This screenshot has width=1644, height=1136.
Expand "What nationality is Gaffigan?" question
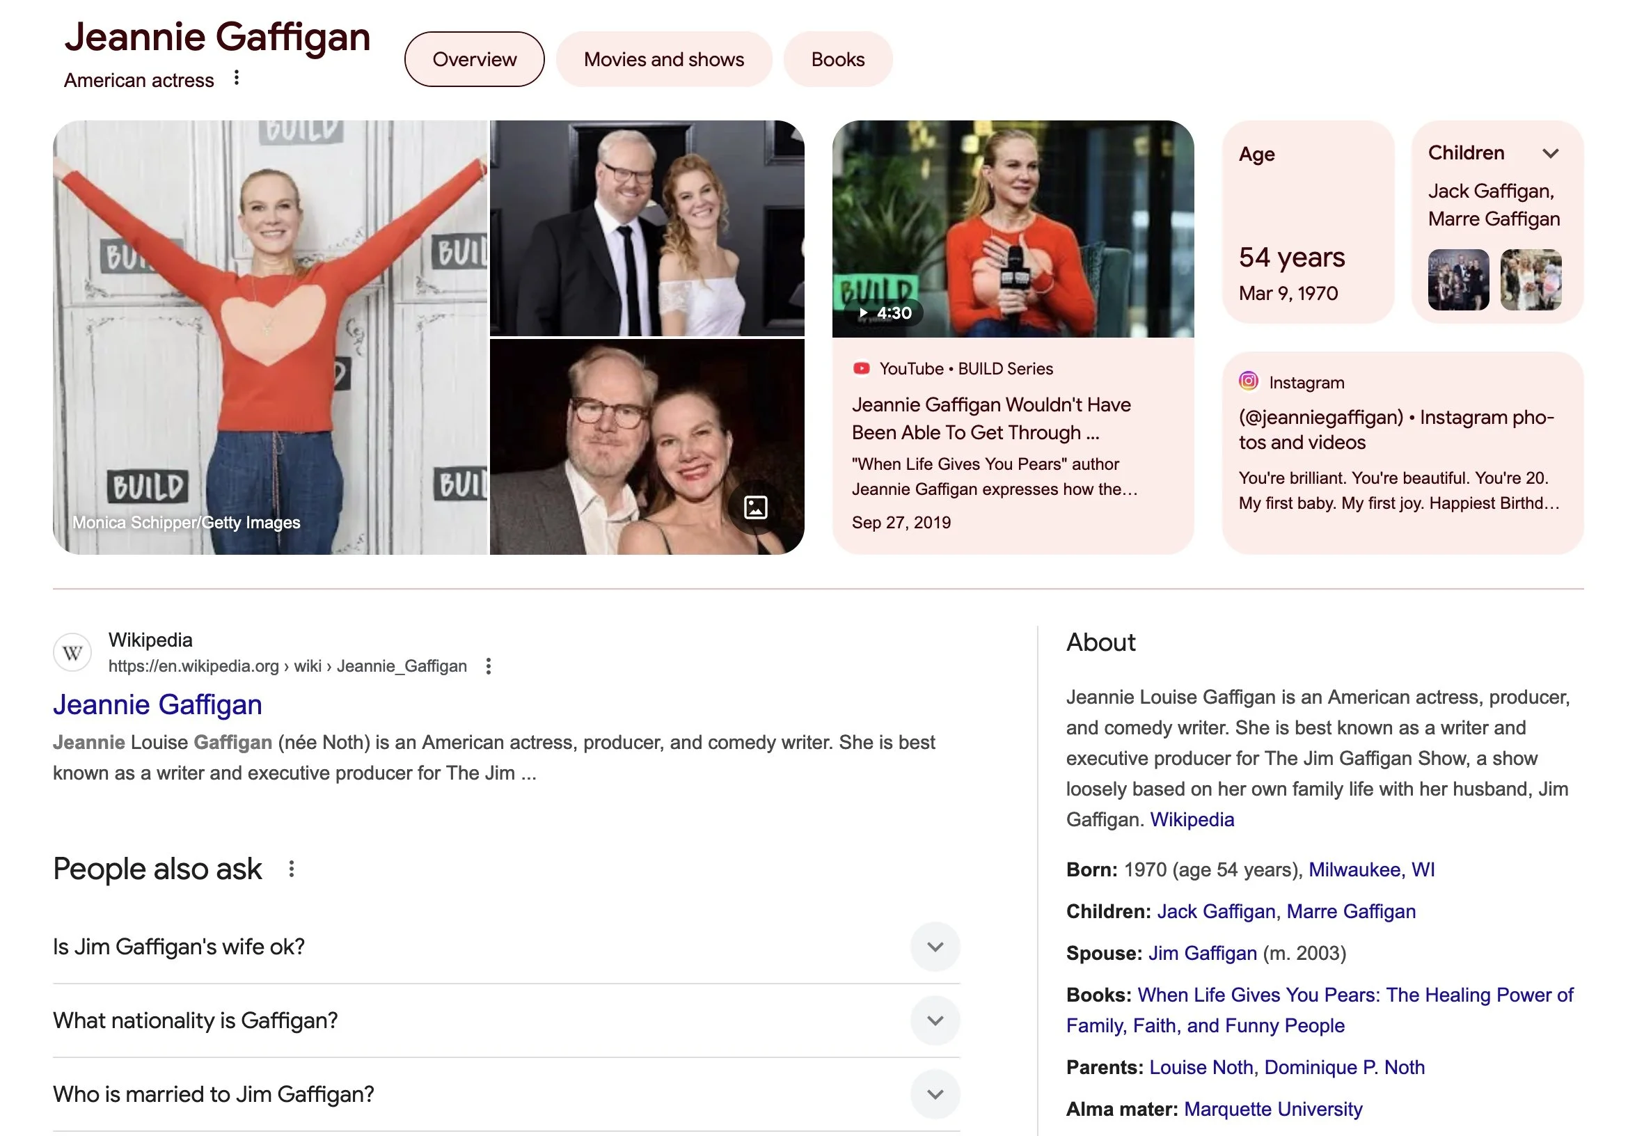tap(935, 1020)
